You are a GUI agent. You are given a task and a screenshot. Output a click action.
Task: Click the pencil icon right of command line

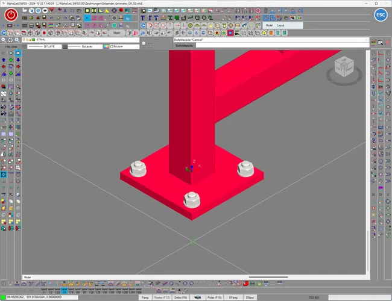click(x=387, y=42)
